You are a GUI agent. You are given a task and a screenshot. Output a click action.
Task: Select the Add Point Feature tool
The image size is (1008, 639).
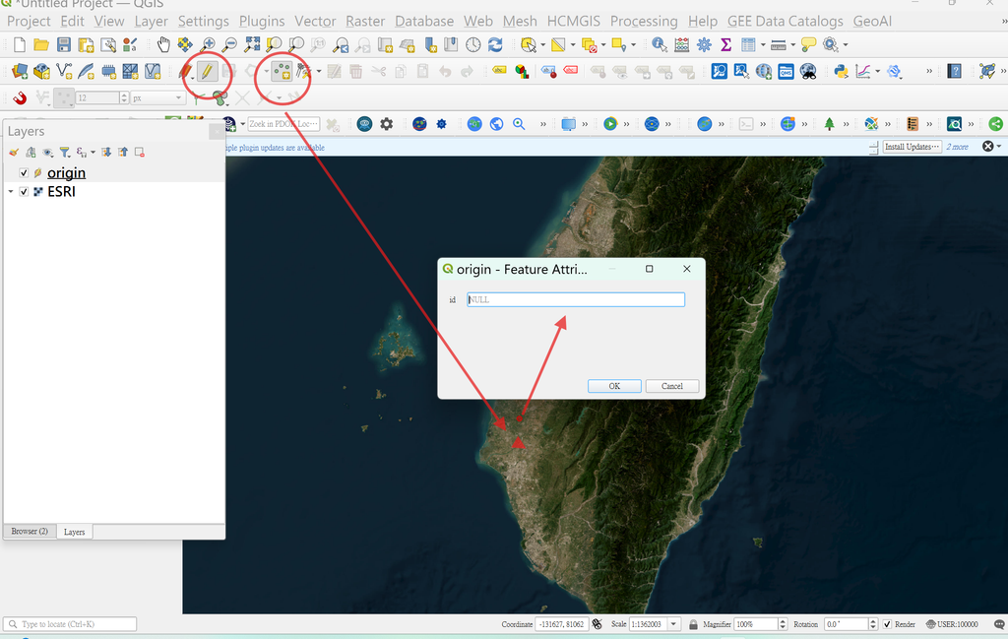click(282, 71)
